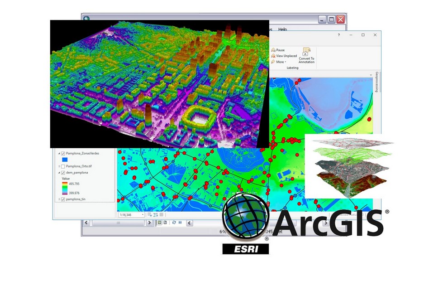Open the 1:16,346 map scale dropdown

click(x=143, y=215)
